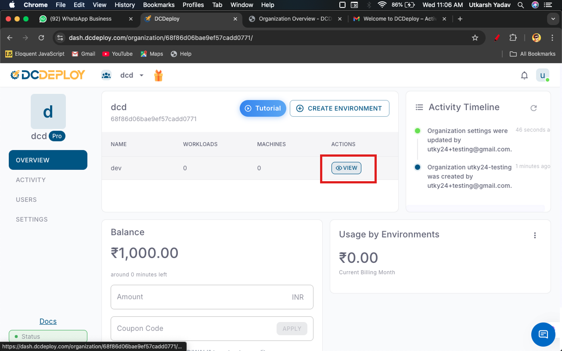Refresh the Activity Timeline

tap(533, 108)
